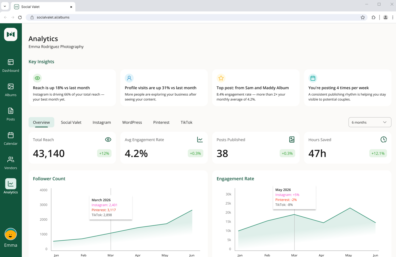Screen dimensions: 396x257
Task: Click the Posts Published image icon
Action: tap(292, 140)
